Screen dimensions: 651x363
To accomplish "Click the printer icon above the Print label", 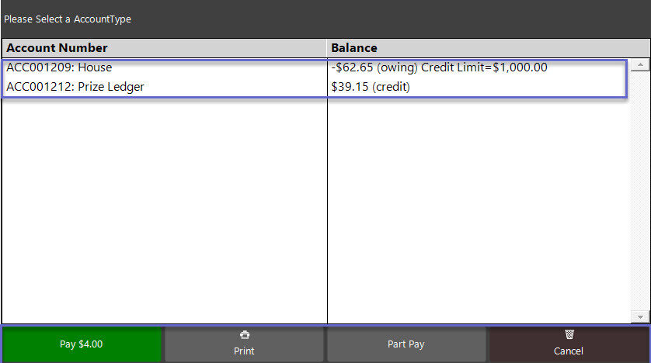I will pos(245,334).
